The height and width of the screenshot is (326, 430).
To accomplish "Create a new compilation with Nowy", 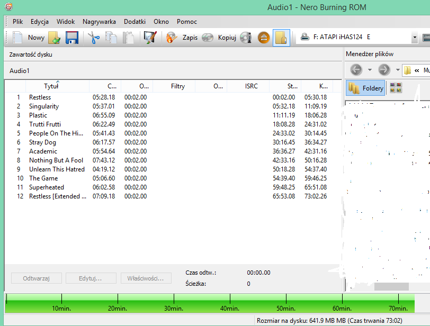I will (x=28, y=38).
